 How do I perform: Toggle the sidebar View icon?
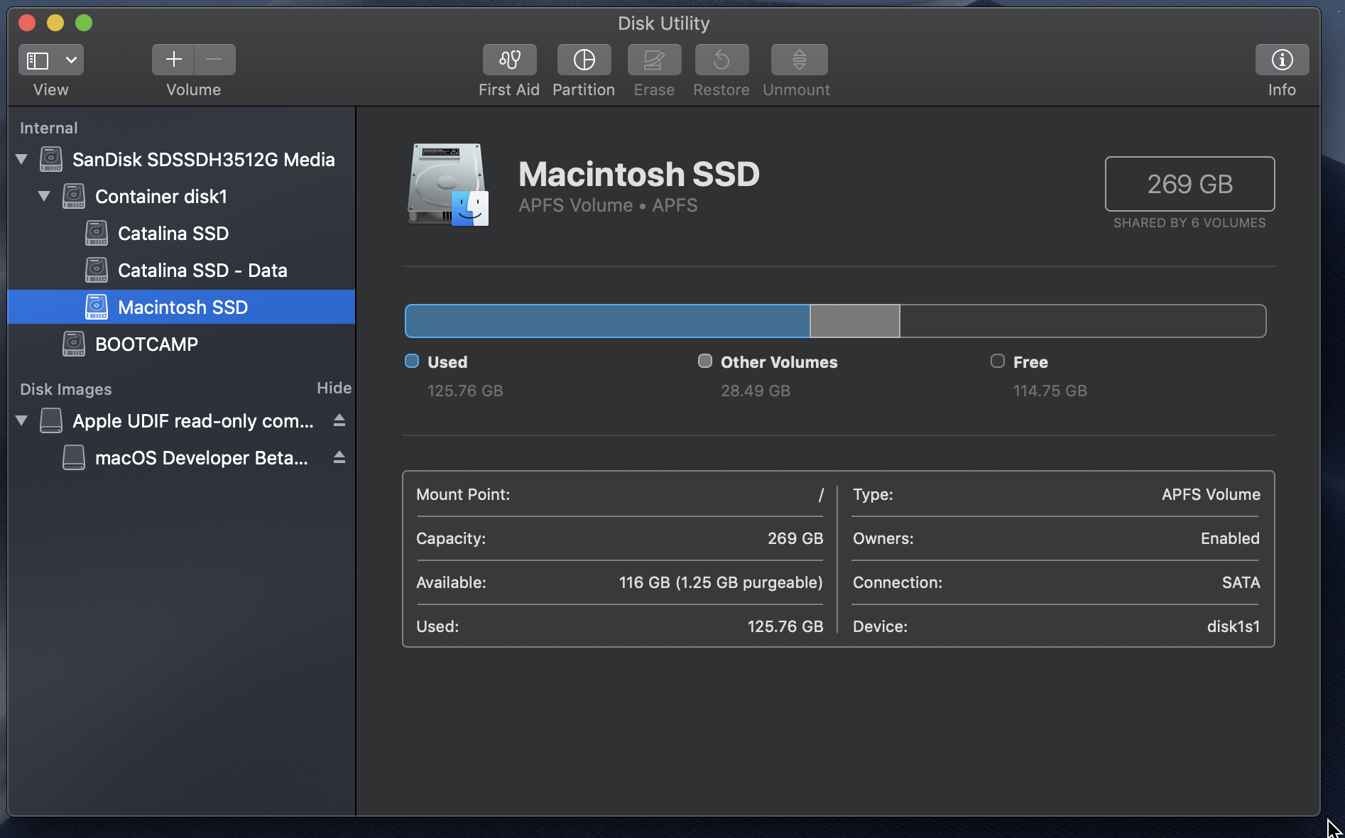click(38, 60)
